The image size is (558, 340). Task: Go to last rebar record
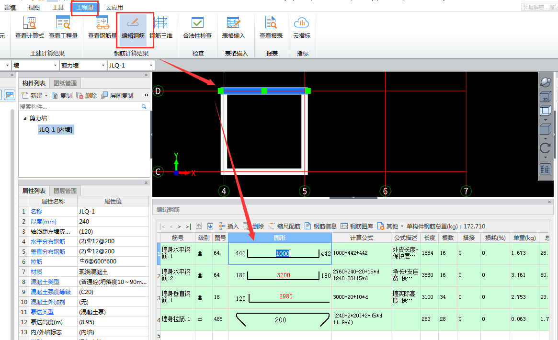tap(188, 227)
